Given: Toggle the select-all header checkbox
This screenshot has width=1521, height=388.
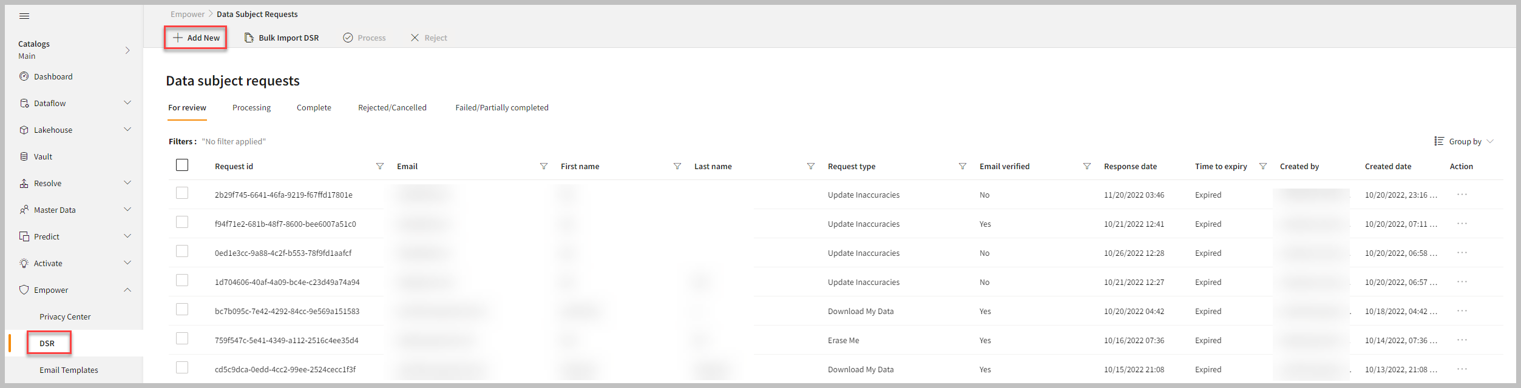Looking at the screenshot, I should (182, 165).
